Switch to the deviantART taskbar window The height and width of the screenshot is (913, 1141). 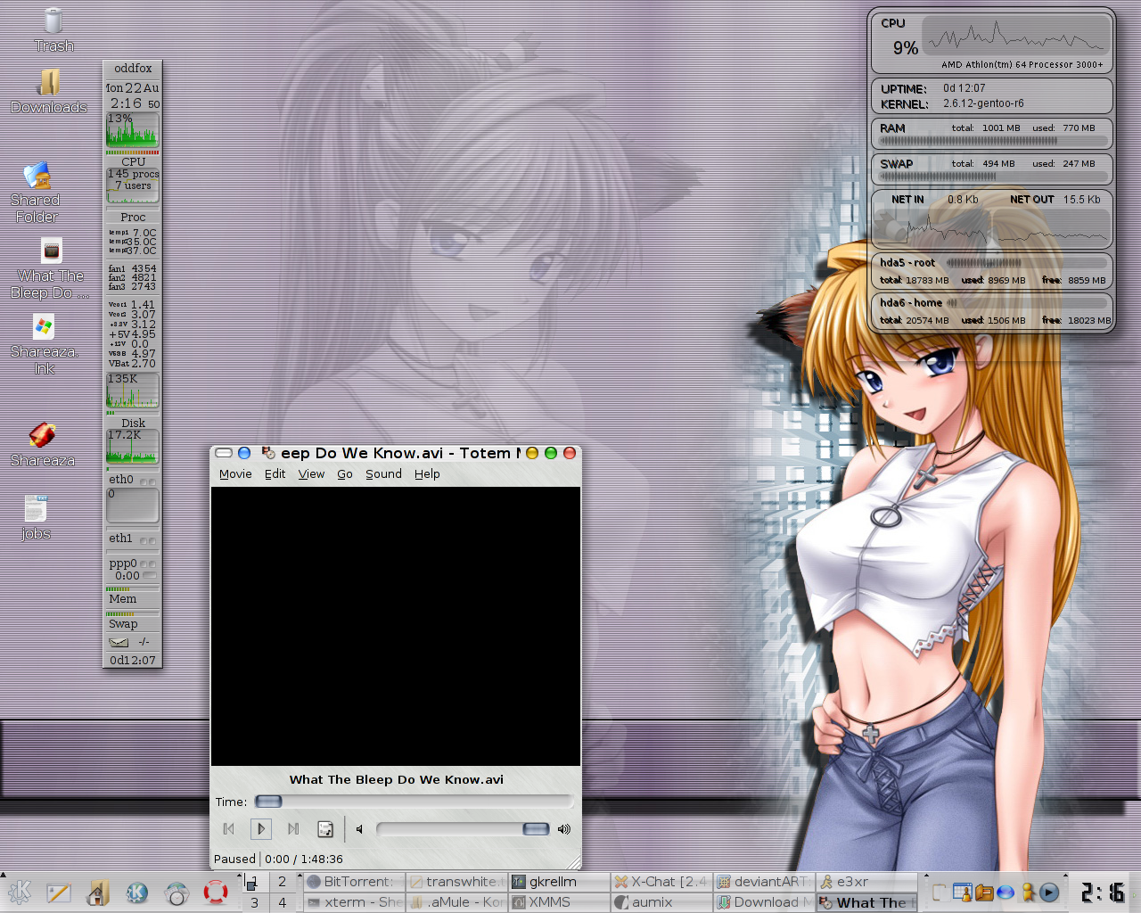tap(764, 882)
